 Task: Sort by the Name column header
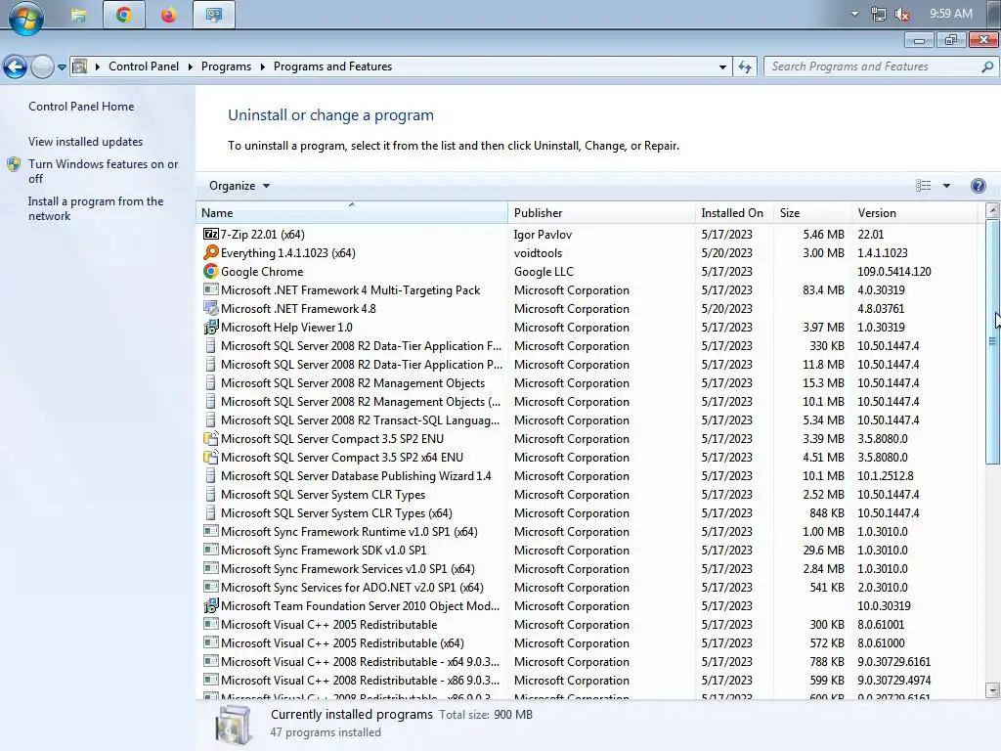click(x=352, y=212)
